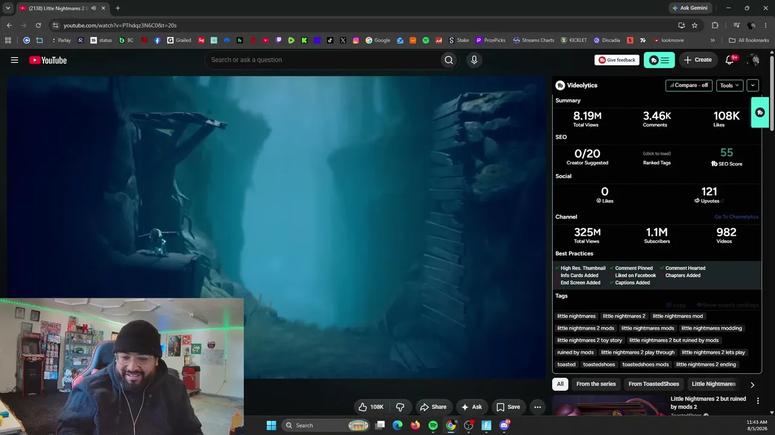This screenshot has height=435, width=775.
Task: Click the 'toastedshoes mods' tag
Action: click(x=645, y=364)
